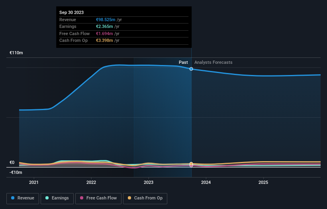
Task: Click the -€10m y-axis label
Action: click(x=16, y=172)
